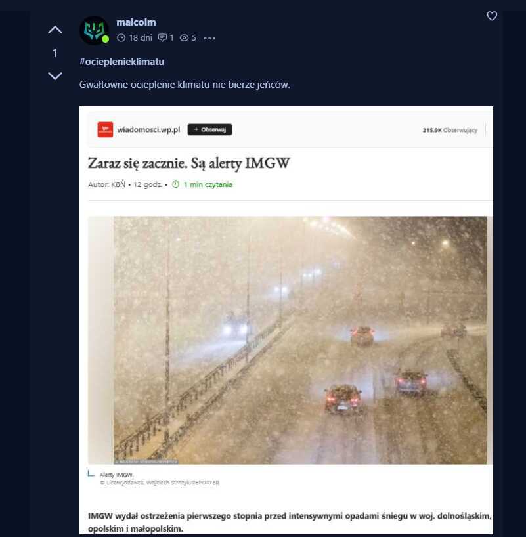Open wiadomosci.wp.pl source name

pyautogui.click(x=148, y=129)
